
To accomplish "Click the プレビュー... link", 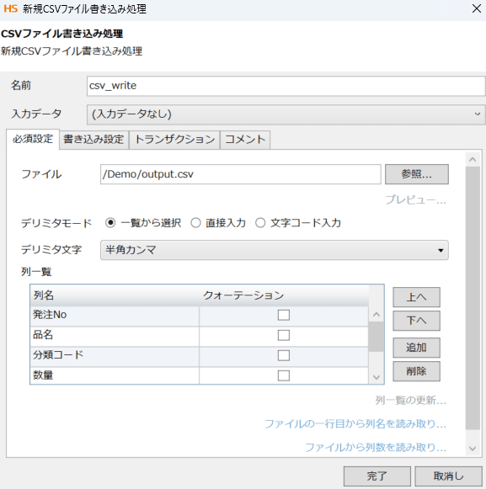I will coord(416,200).
